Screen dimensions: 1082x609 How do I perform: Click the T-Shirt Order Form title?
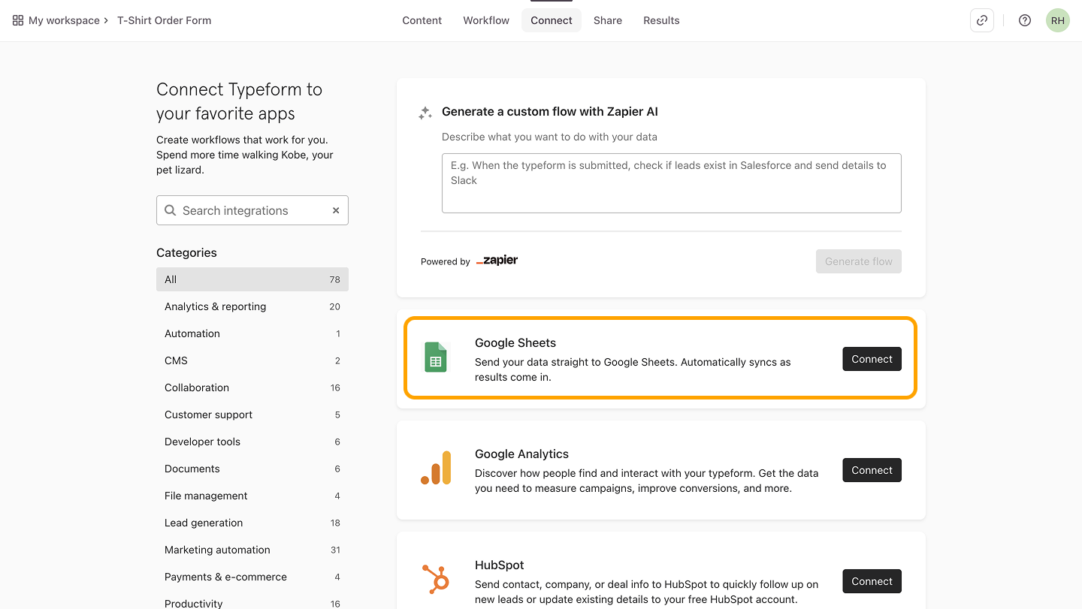pyautogui.click(x=164, y=20)
